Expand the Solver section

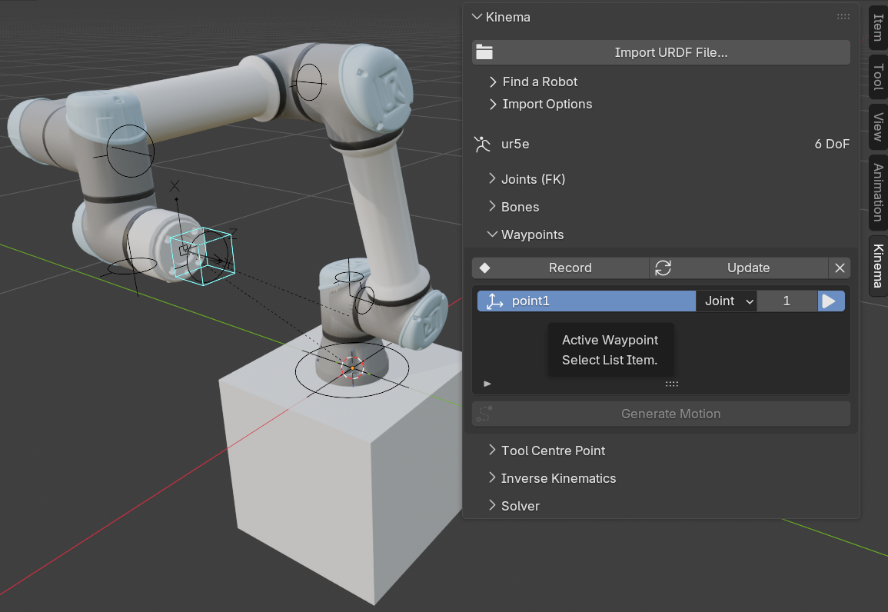click(x=514, y=506)
